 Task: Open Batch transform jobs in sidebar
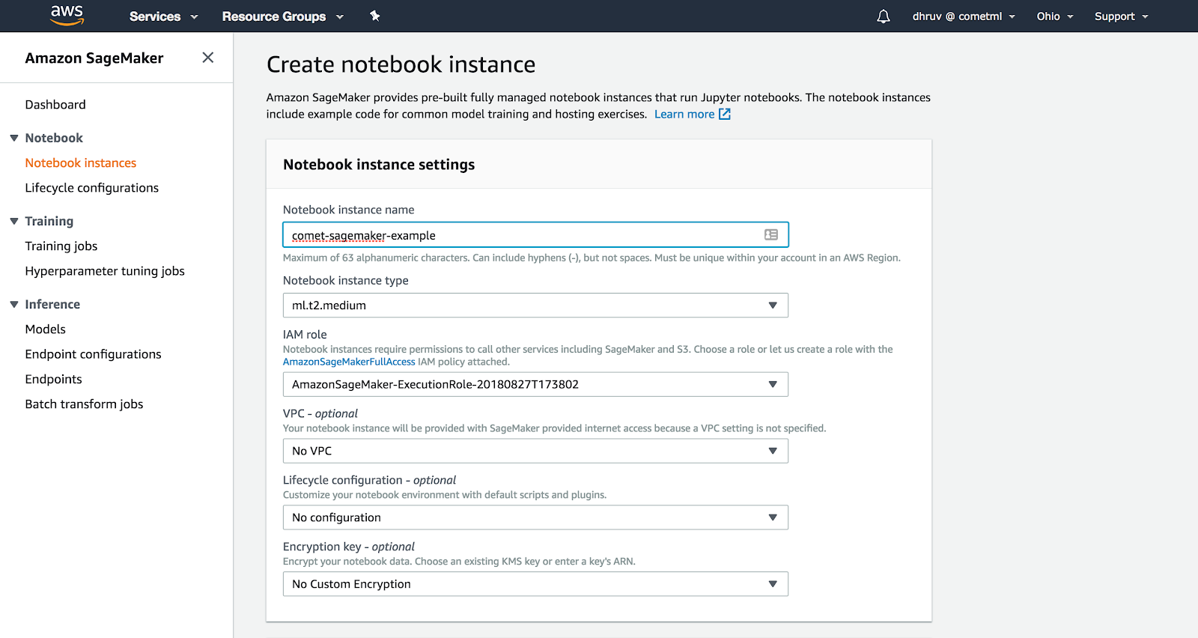[x=85, y=404]
